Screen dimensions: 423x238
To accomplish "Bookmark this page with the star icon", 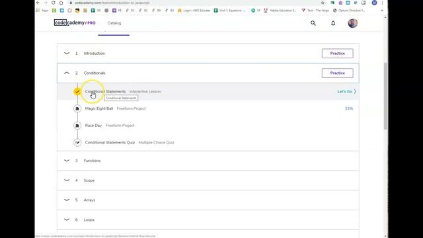I will pyautogui.click(x=323, y=3).
